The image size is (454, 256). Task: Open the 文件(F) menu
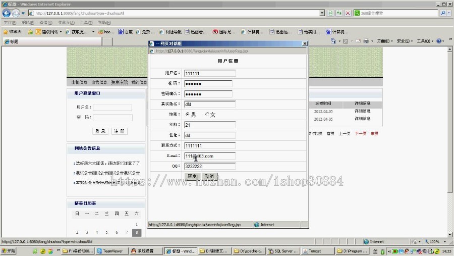coord(10,23)
